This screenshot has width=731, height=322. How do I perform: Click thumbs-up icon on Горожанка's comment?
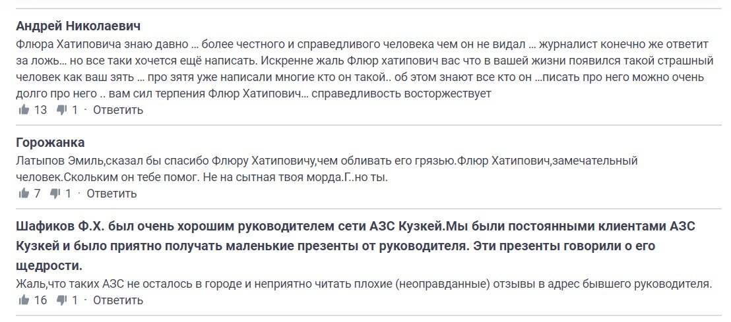pos(23,193)
